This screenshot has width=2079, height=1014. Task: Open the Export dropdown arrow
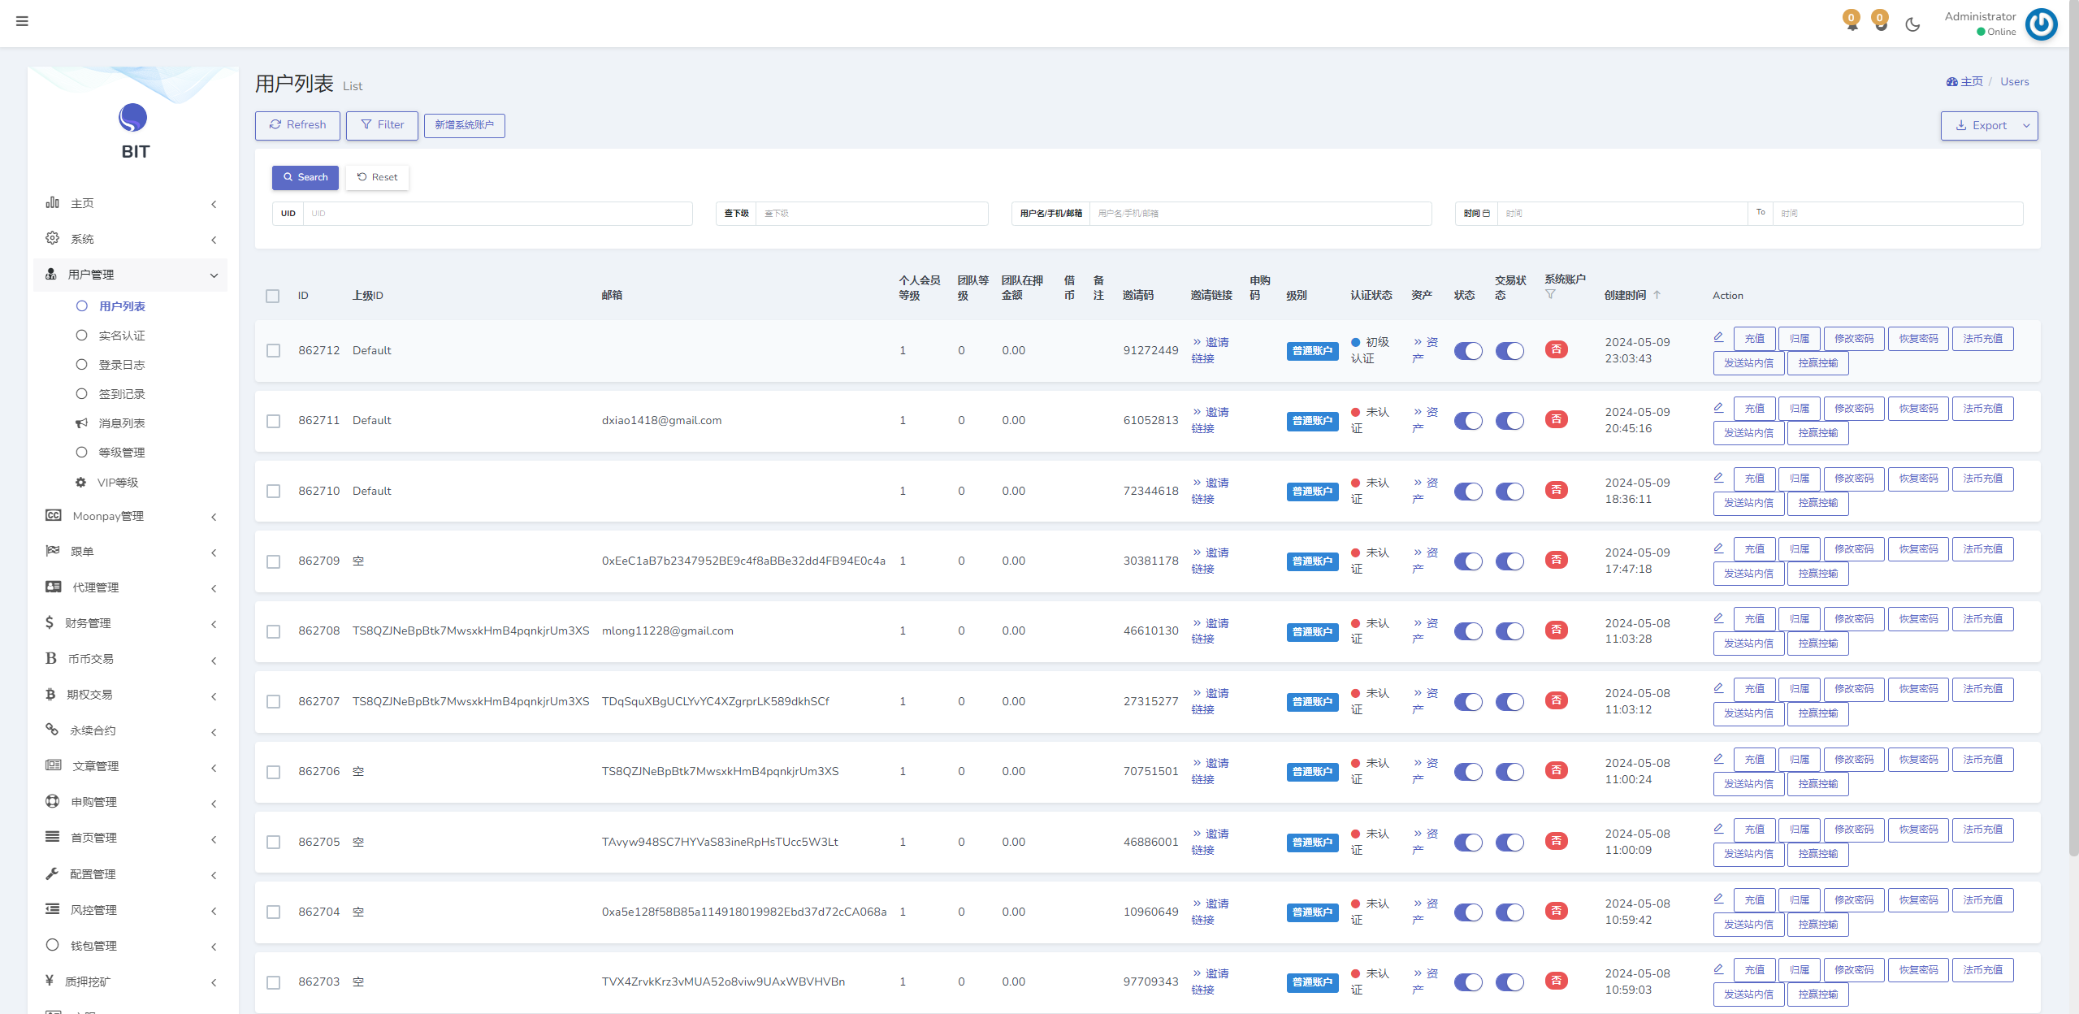click(x=2026, y=126)
